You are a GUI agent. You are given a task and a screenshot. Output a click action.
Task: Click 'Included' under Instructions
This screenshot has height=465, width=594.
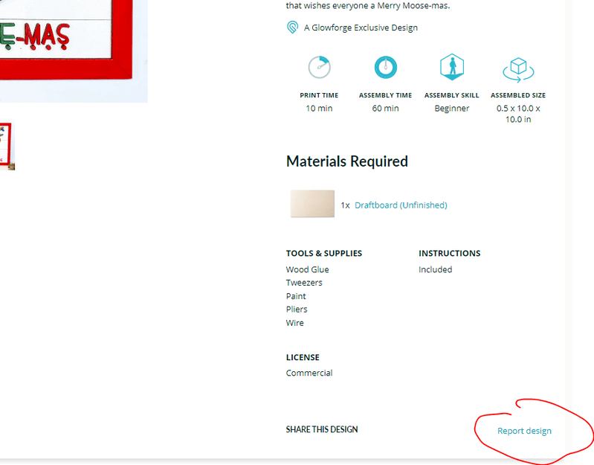(x=435, y=269)
